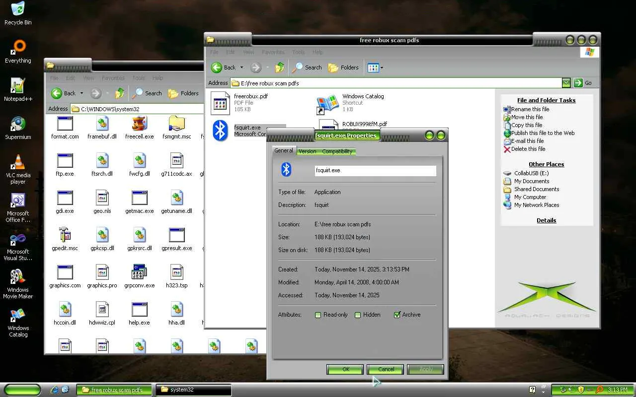636x397 pixels.
Task: Click Cancel in the Properties dialog
Action: pos(386,369)
